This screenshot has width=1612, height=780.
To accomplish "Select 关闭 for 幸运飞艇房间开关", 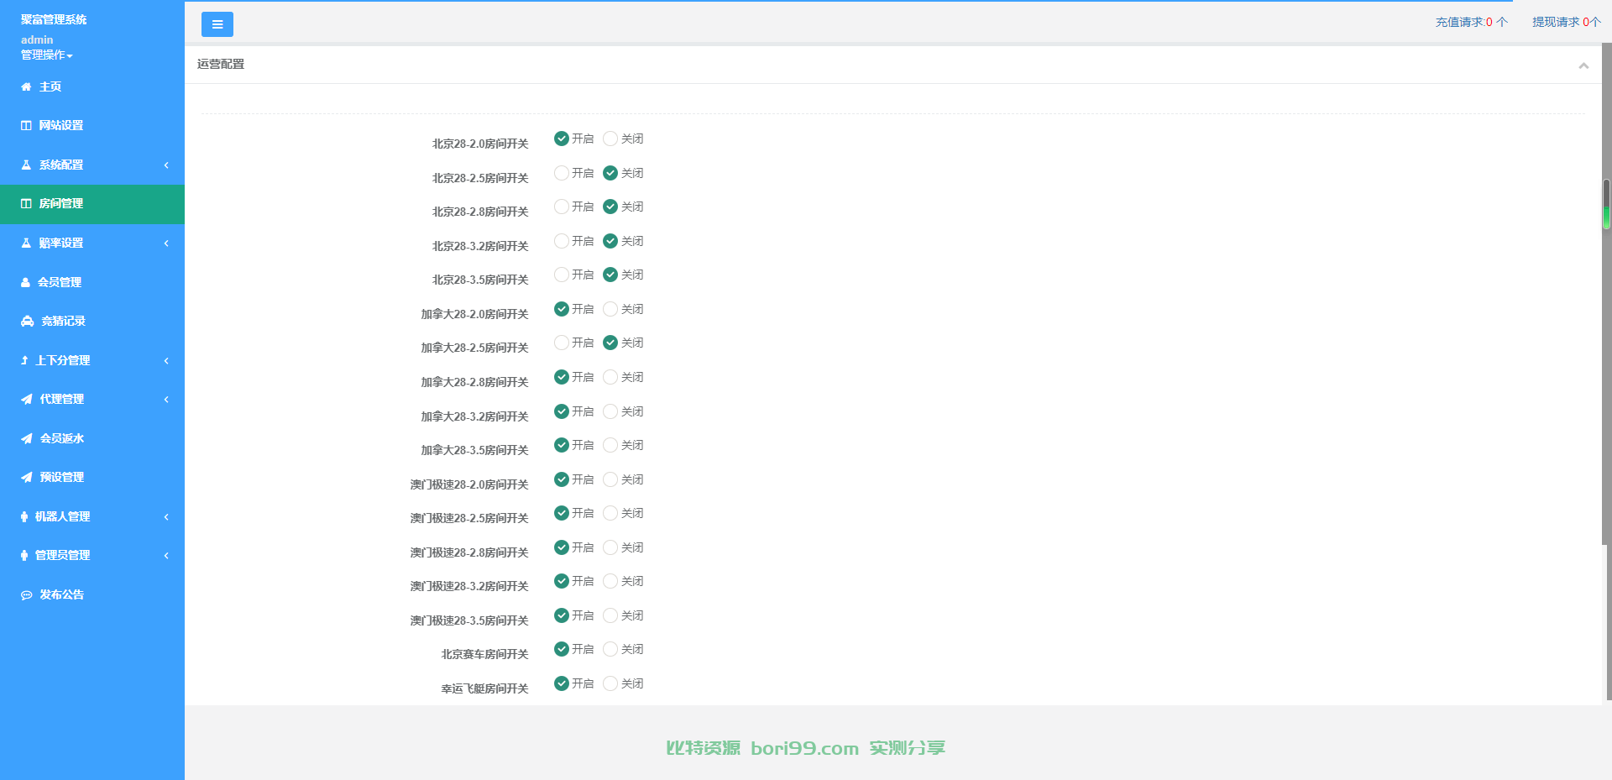I will [x=610, y=683].
